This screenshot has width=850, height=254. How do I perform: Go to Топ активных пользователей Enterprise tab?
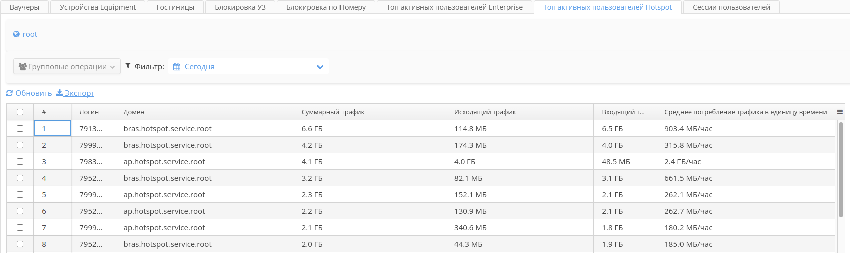tap(454, 7)
